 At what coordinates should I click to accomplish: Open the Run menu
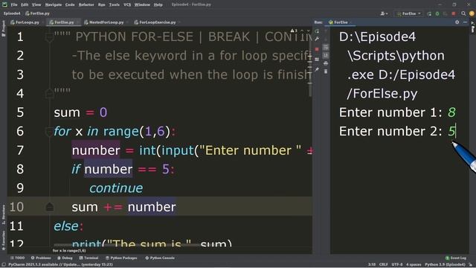pyautogui.click(x=101, y=4)
